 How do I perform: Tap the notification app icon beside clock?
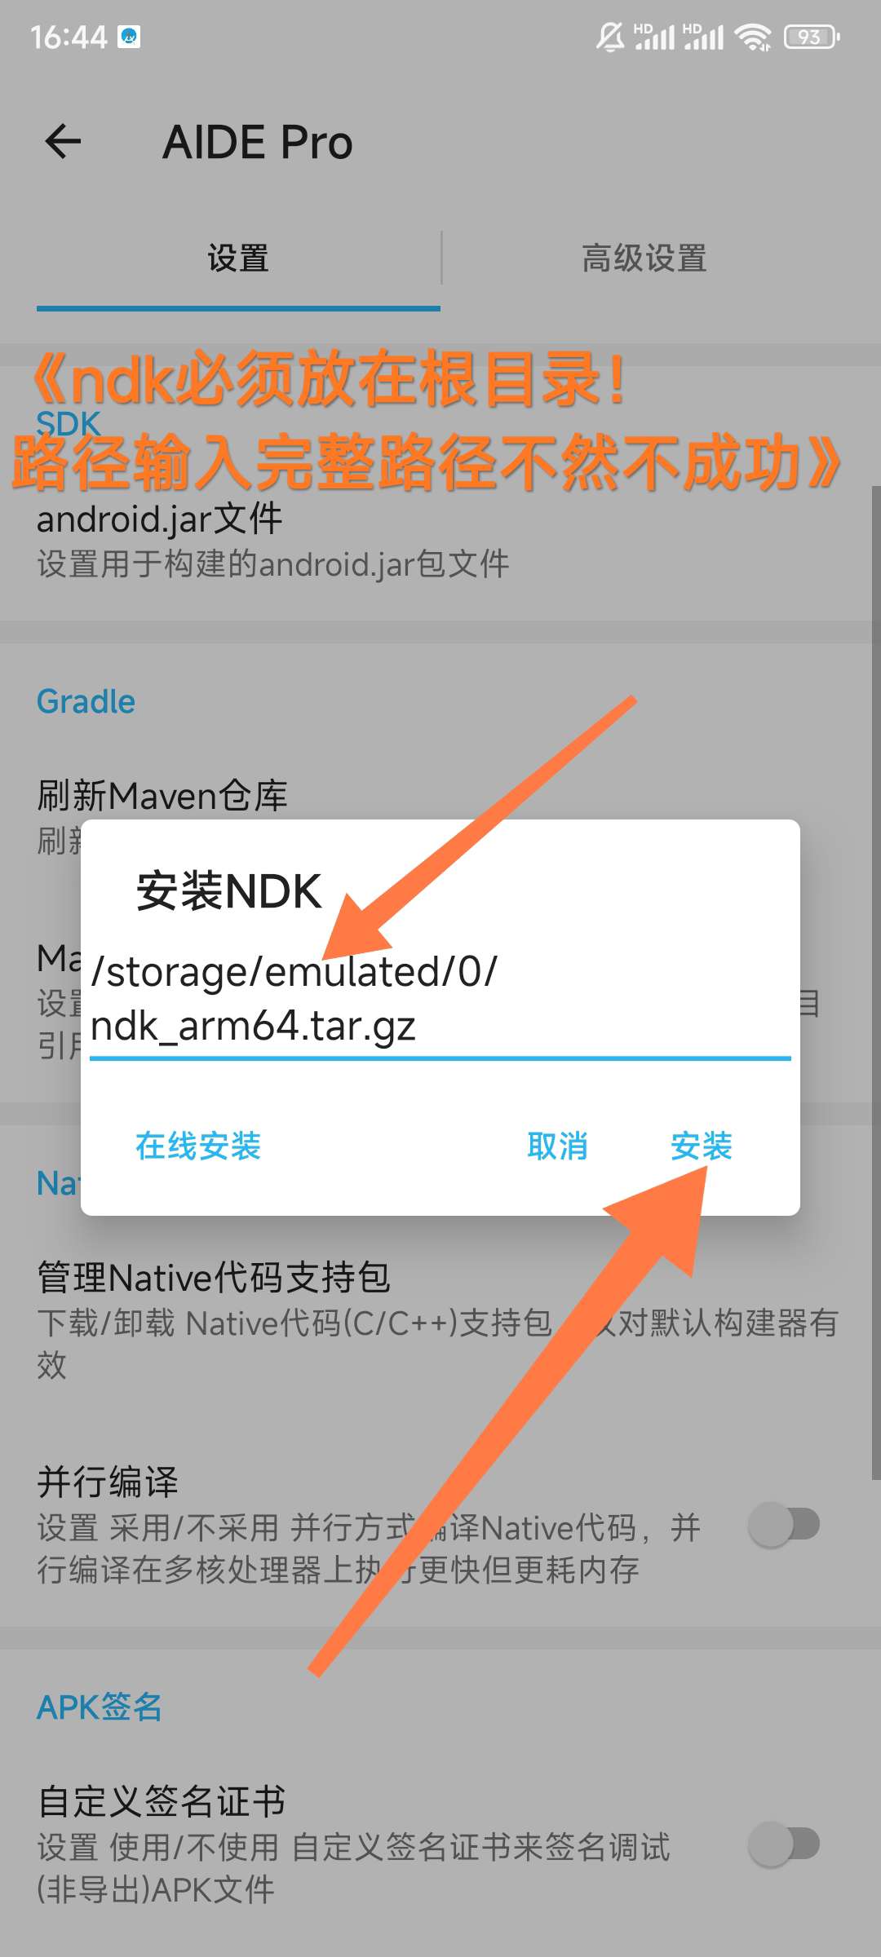130,37
